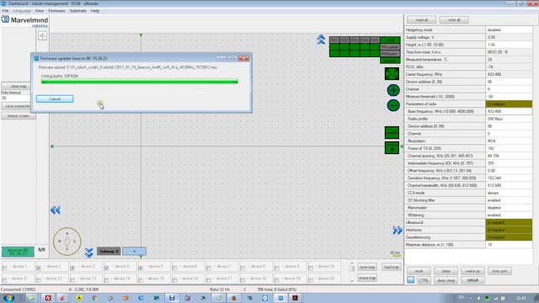Click the device list scrollbar
Image resolution: width=539 pixels, height=303 pixels.
pyautogui.click(x=352, y=272)
